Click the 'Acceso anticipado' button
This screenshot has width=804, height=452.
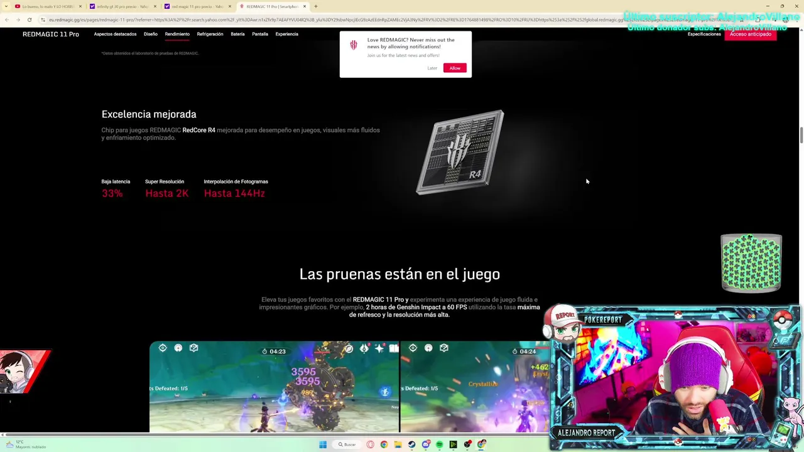(x=751, y=34)
